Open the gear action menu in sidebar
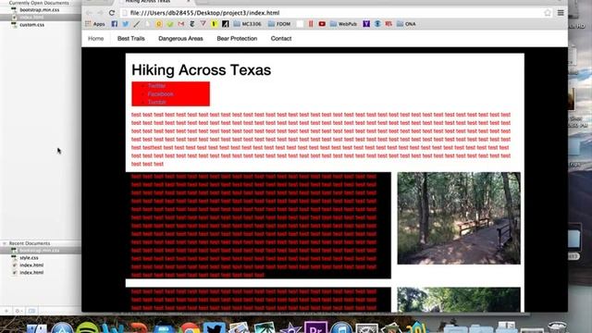The width and height of the screenshot is (592, 333). [x=18, y=311]
